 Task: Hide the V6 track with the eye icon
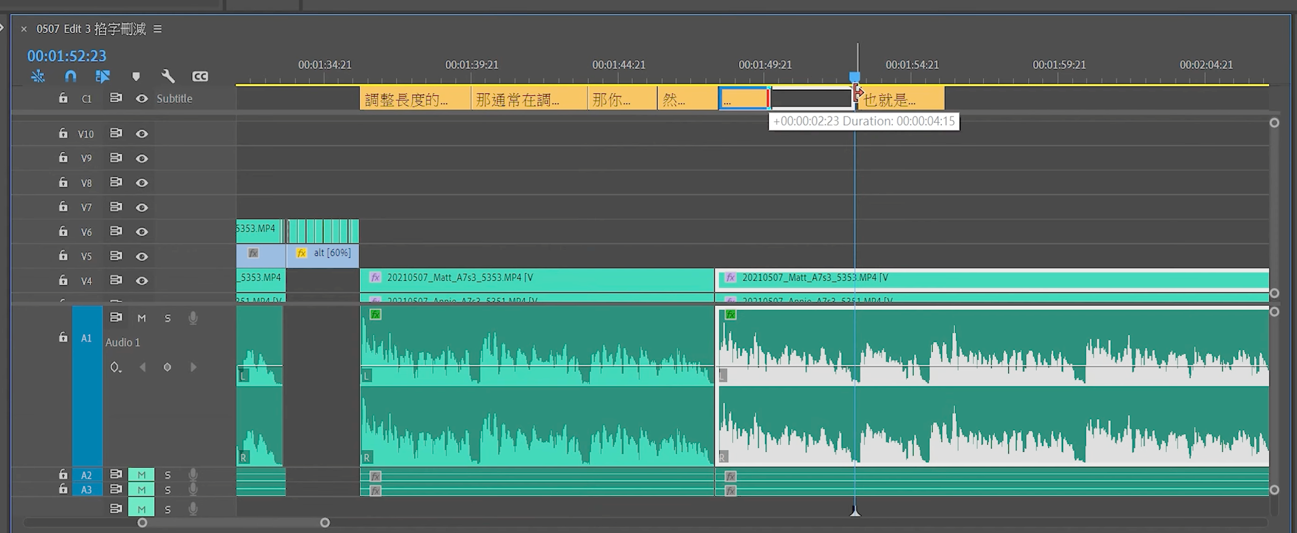142,232
